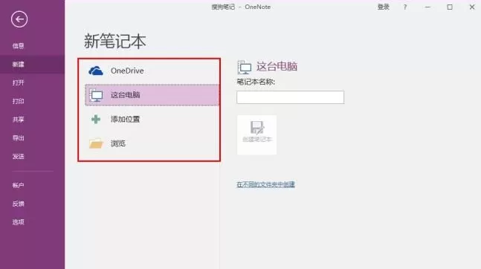Choose the OneDrive location label
The image size is (481, 269).
click(x=127, y=71)
